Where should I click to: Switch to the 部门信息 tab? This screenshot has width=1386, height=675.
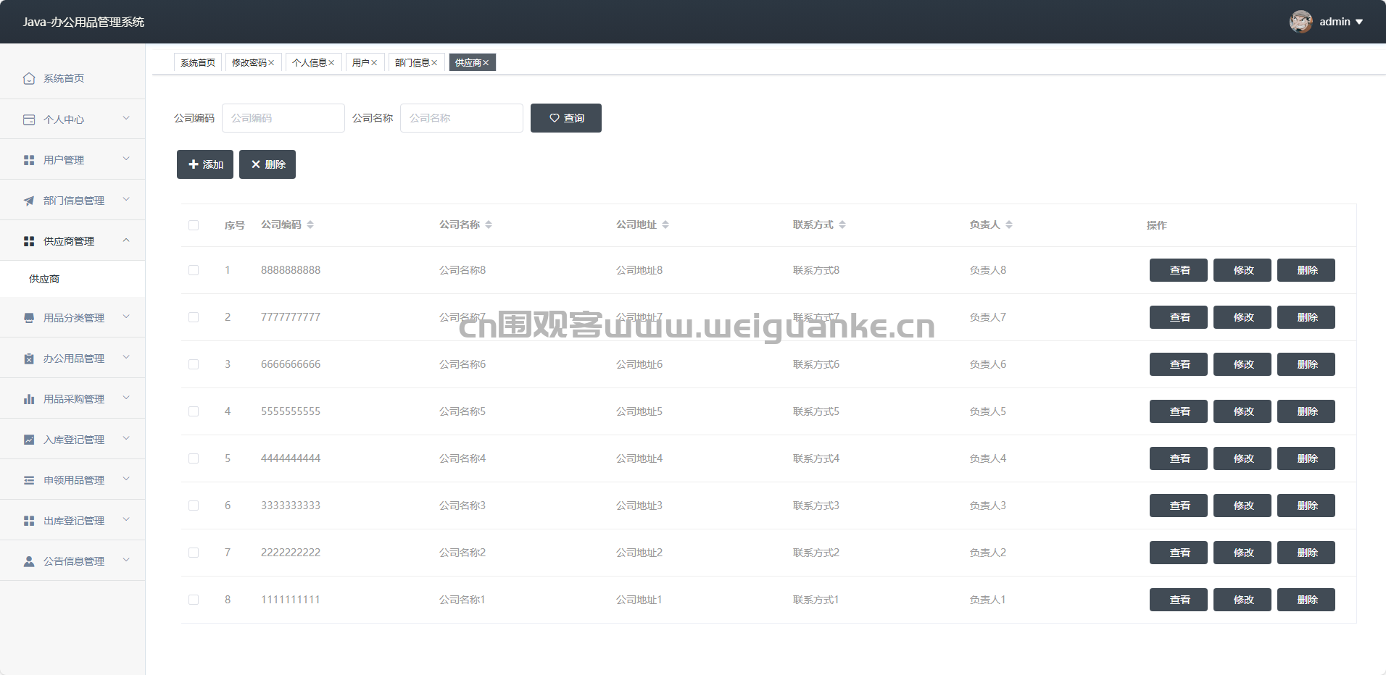point(411,63)
